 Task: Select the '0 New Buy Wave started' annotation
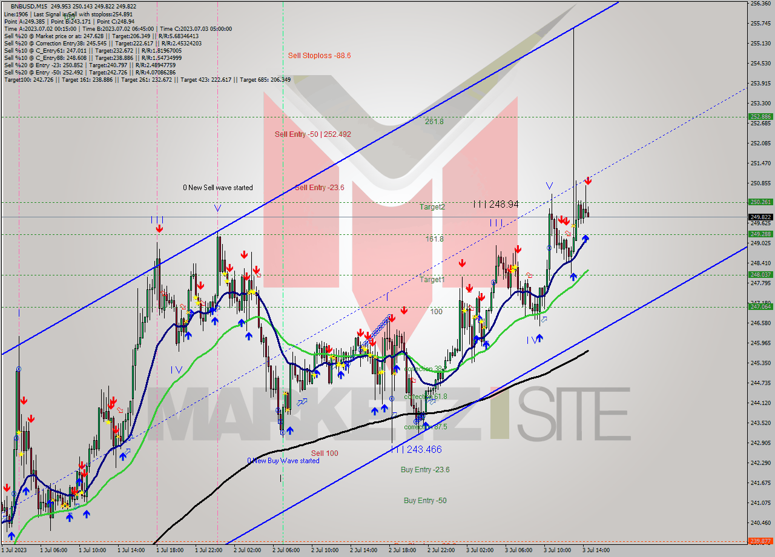tap(283, 461)
